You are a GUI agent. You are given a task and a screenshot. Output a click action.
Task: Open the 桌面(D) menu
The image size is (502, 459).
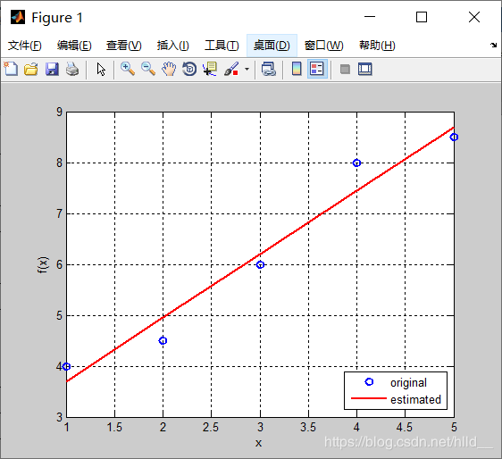[272, 46]
